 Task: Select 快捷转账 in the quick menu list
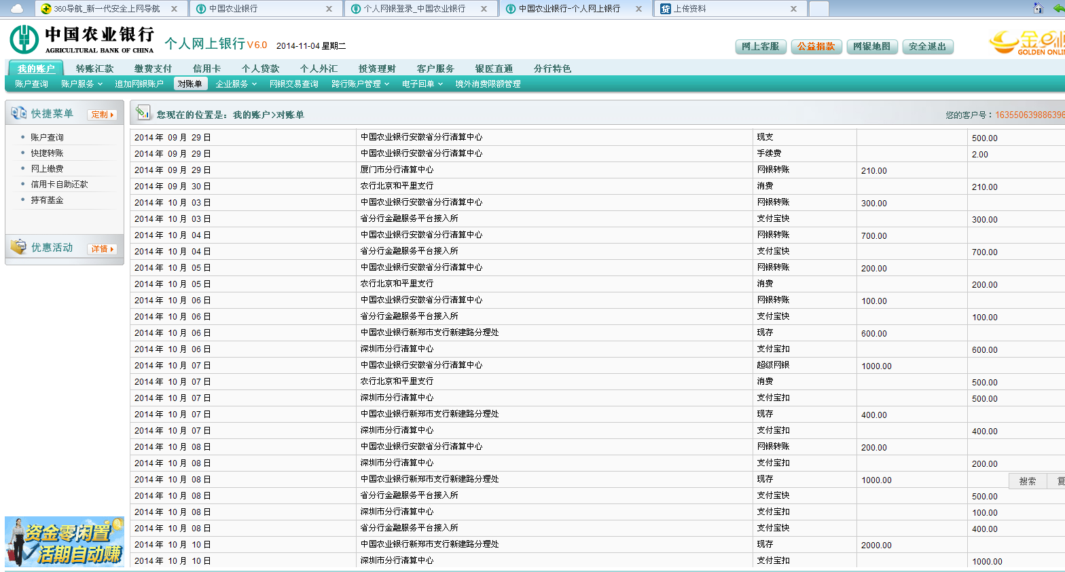coord(47,153)
